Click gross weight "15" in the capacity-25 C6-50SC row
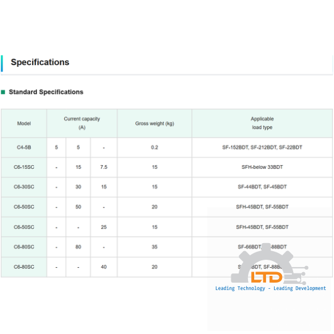This screenshot has height=334, width=334. click(155, 227)
